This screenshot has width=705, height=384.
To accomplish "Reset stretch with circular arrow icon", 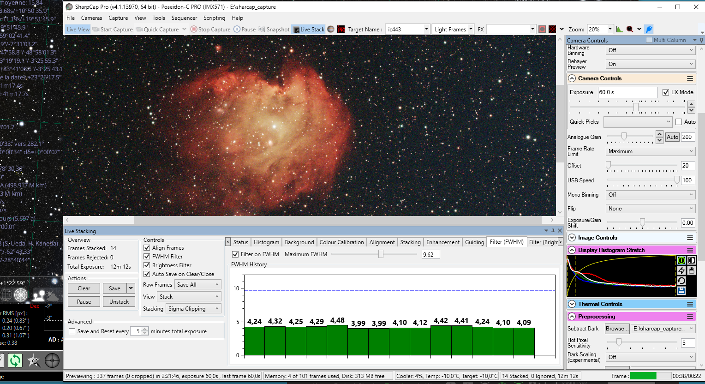I will pos(681,281).
